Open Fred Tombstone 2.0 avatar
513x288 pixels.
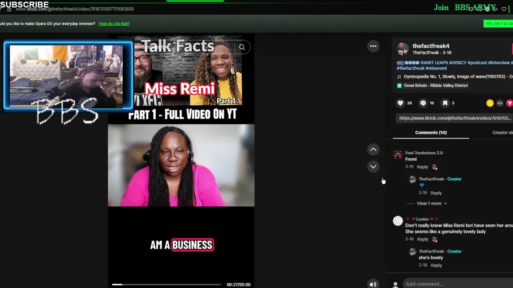(x=398, y=155)
